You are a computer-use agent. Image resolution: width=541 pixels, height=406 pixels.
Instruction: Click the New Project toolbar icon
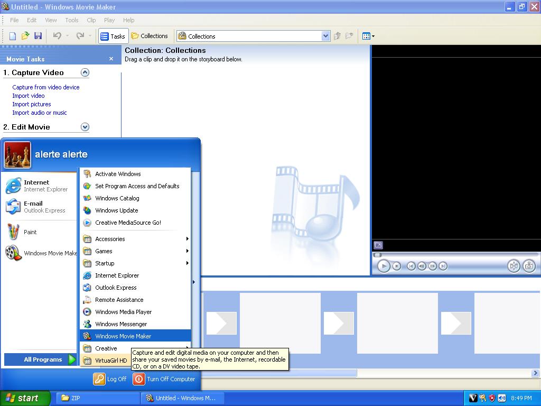click(x=13, y=36)
